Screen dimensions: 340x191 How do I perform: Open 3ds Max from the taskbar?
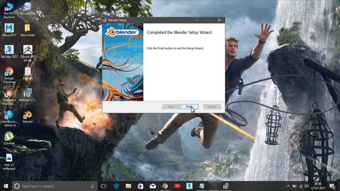189,186
